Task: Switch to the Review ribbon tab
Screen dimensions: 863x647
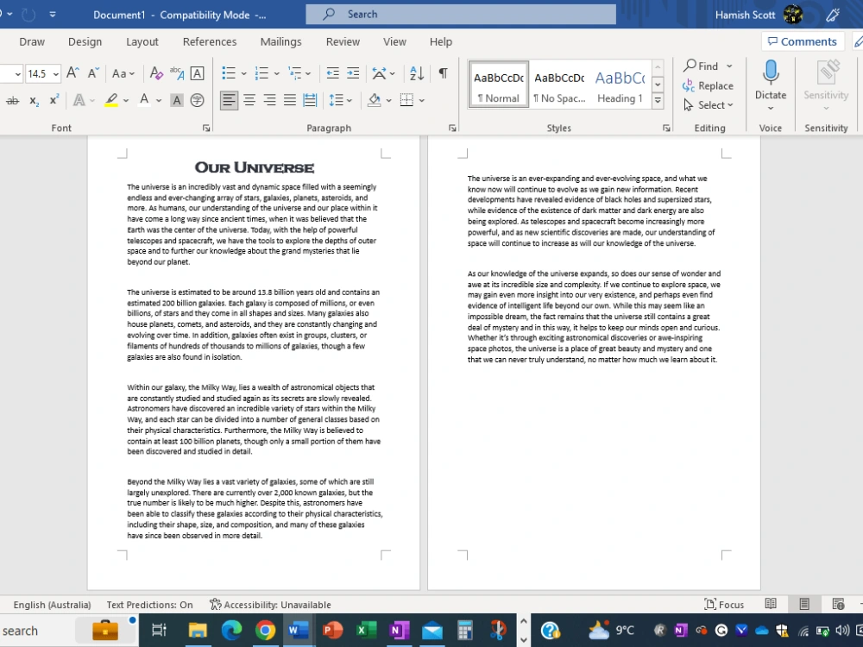Action: pyautogui.click(x=342, y=41)
